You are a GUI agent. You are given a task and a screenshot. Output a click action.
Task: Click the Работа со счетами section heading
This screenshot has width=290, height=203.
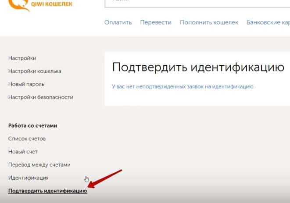(x=33, y=126)
